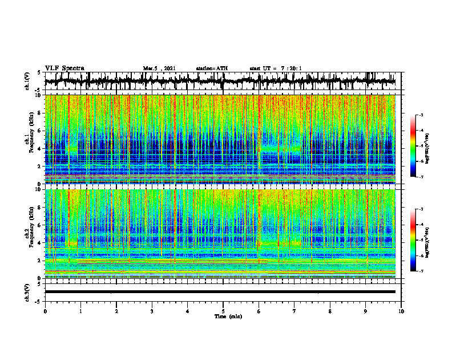Click the ch.2 spectrogram color scale bar

coord(413,240)
